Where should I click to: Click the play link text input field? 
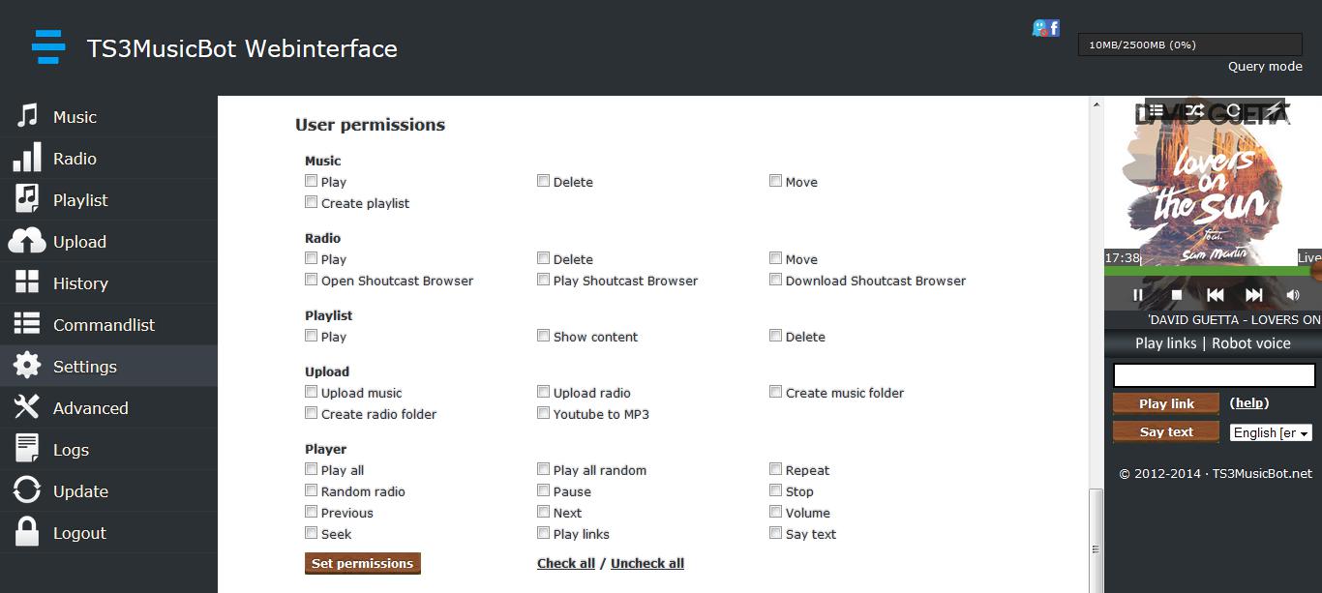[x=1215, y=375]
